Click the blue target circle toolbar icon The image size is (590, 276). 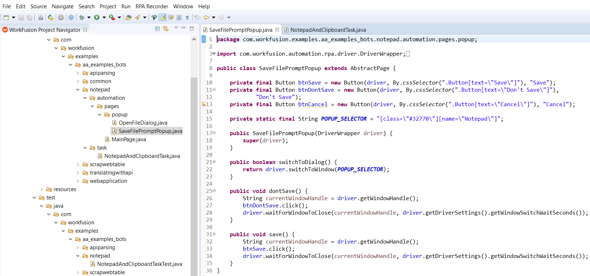(71, 17)
